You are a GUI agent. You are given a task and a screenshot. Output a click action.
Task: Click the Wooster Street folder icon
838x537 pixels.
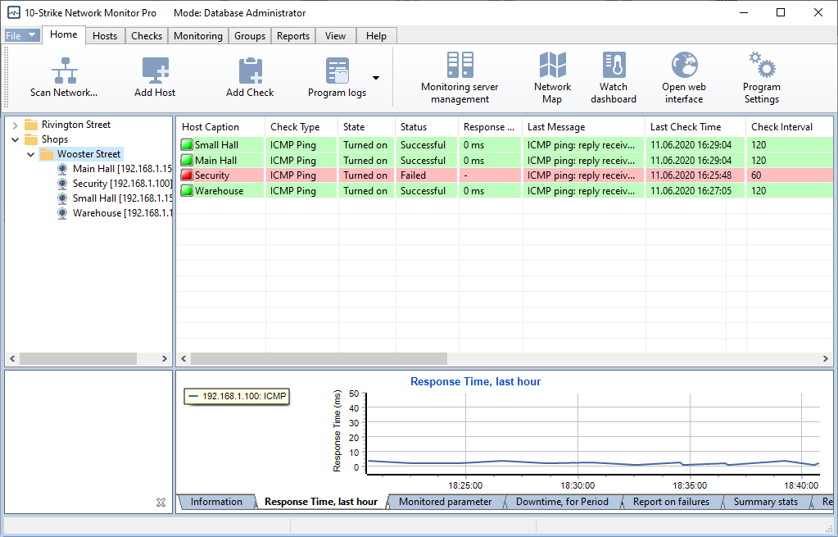[x=47, y=155]
